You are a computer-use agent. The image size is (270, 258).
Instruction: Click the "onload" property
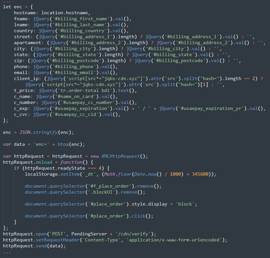[44, 162]
